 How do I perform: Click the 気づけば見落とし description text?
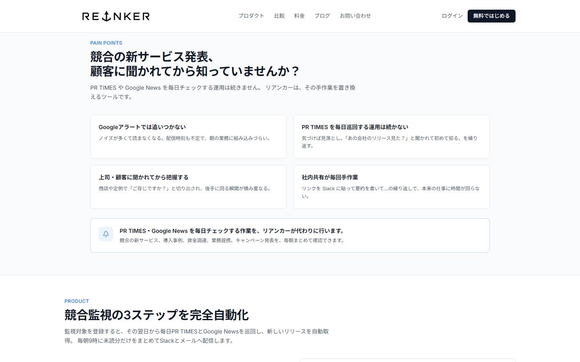pyautogui.click(x=389, y=142)
